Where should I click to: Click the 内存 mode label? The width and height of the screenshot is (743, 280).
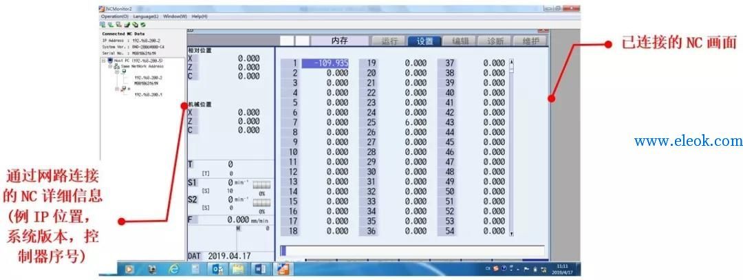[338, 41]
